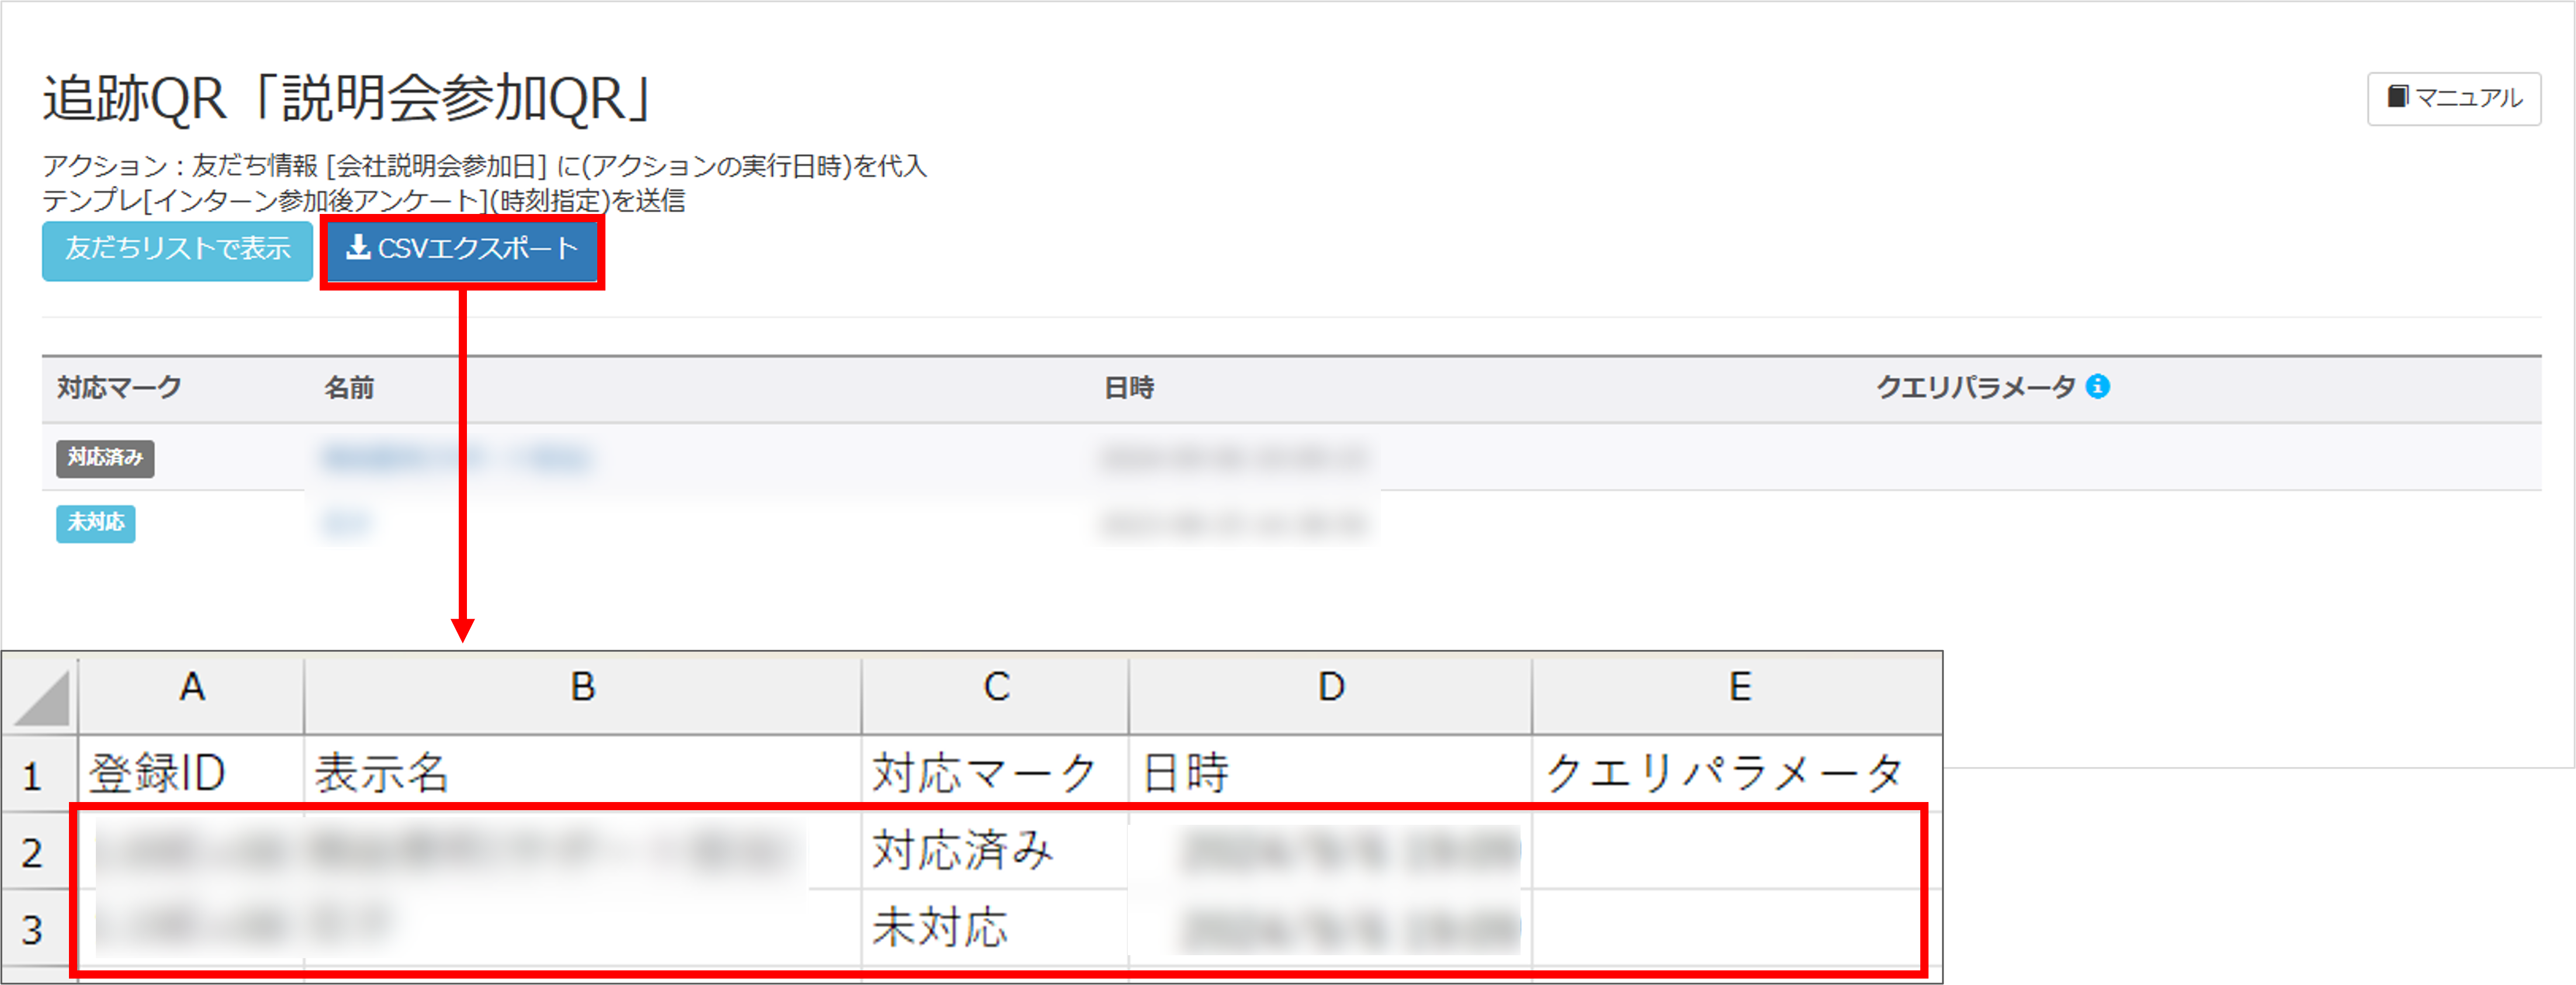Viewport: 2576px width, 985px height.
Task: Click the 対応済み cell in column C
Action: (994, 851)
